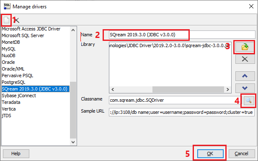This screenshot has width=258, height=161.
Task: Edit the driver Name field
Action: 182,35
